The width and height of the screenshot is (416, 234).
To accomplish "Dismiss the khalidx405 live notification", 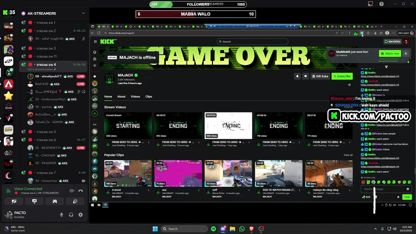I will click(x=406, y=53).
